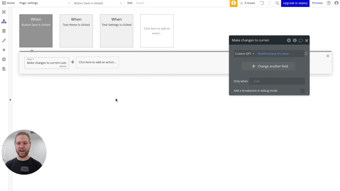340x191 pixels.
Task: Open the Plugins plug icon in sidebar
Action: (4, 50)
